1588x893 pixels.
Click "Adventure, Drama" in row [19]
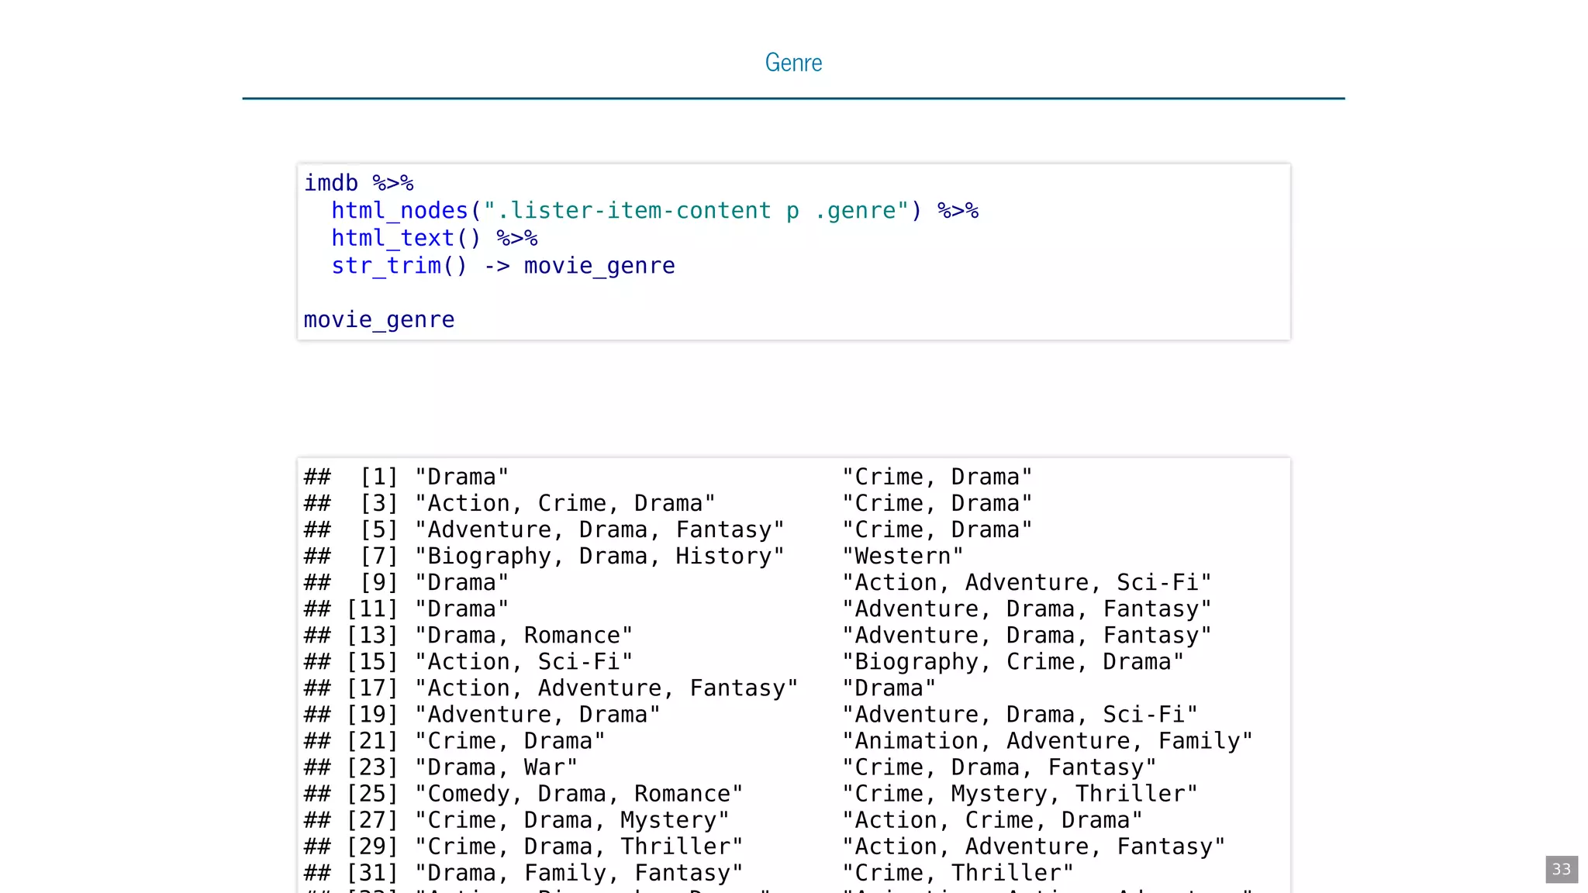pos(537,714)
